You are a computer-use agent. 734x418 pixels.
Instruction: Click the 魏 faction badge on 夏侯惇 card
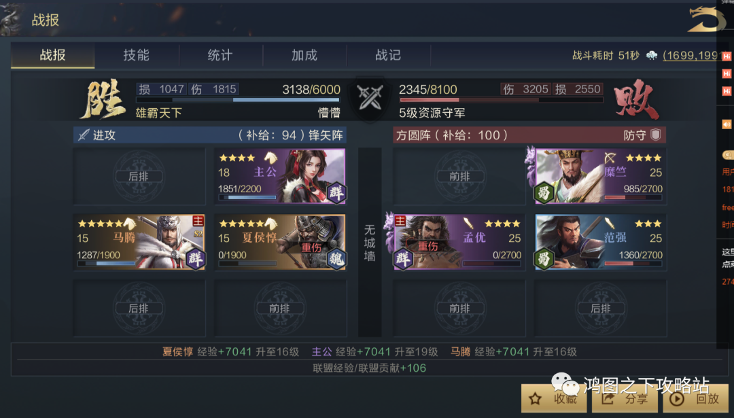pos(336,258)
